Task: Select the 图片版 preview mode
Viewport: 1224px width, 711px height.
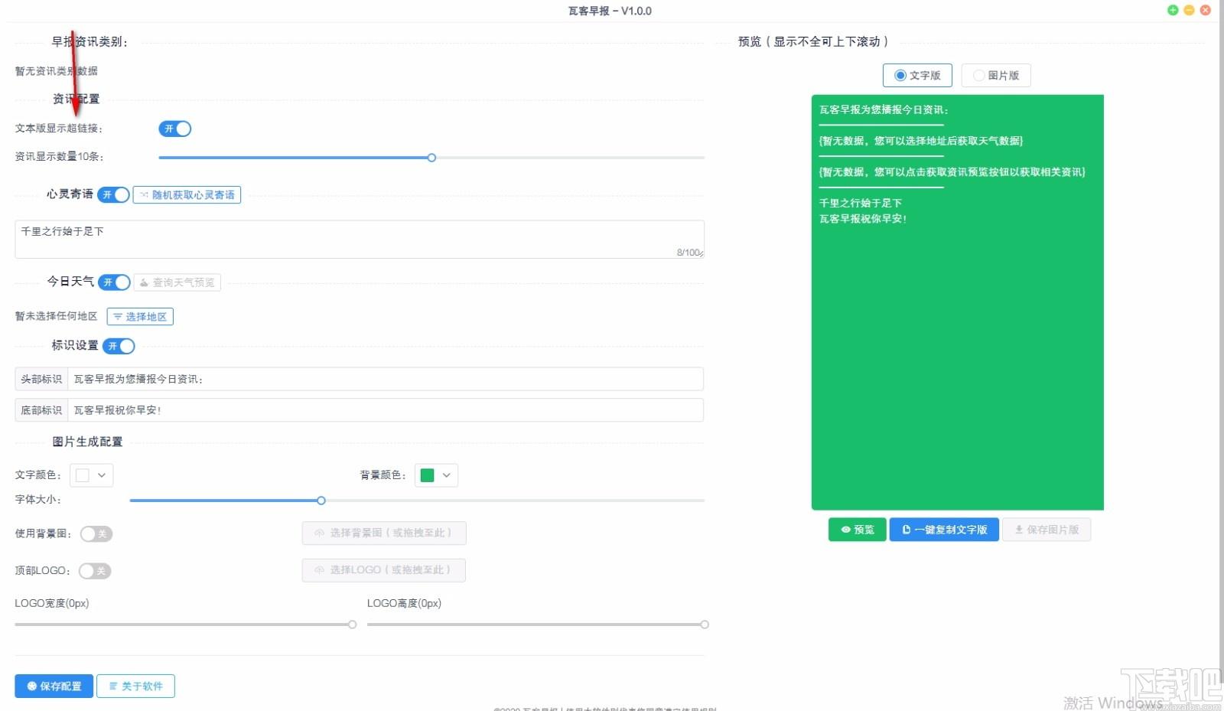Action: tap(996, 75)
